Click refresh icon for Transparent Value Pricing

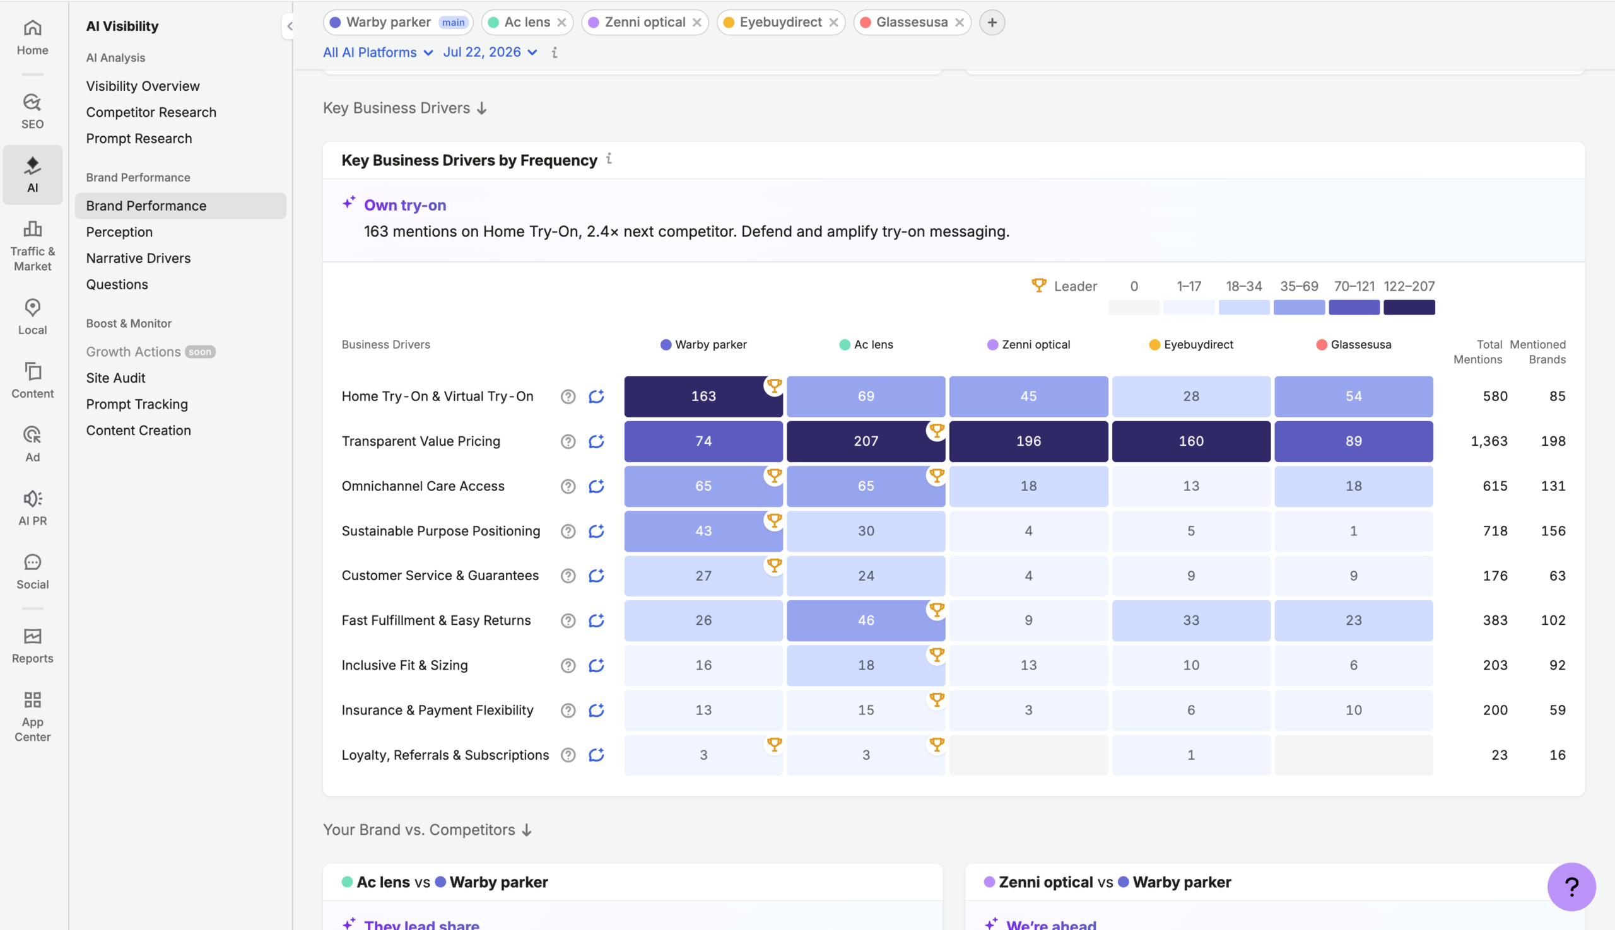[x=596, y=441]
